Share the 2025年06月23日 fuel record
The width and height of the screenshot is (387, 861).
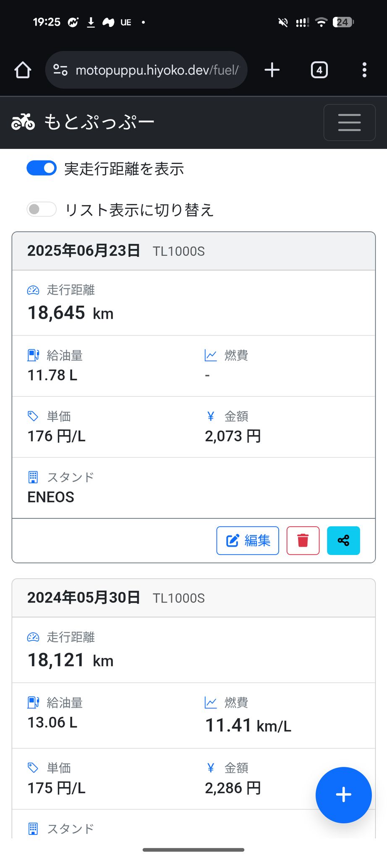pyautogui.click(x=343, y=540)
